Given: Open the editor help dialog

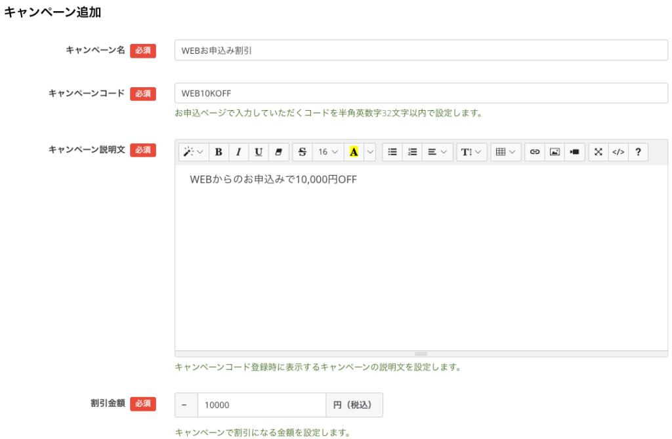Looking at the screenshot, I should (638, 152).
